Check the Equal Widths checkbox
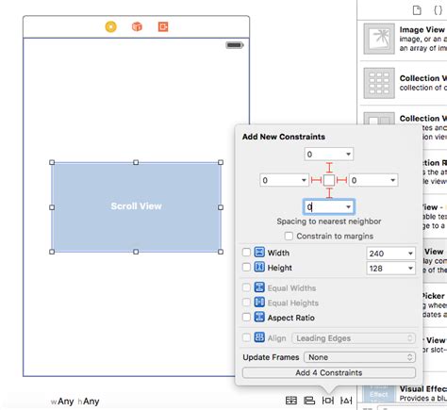447x410 pixels. [246, 287]
